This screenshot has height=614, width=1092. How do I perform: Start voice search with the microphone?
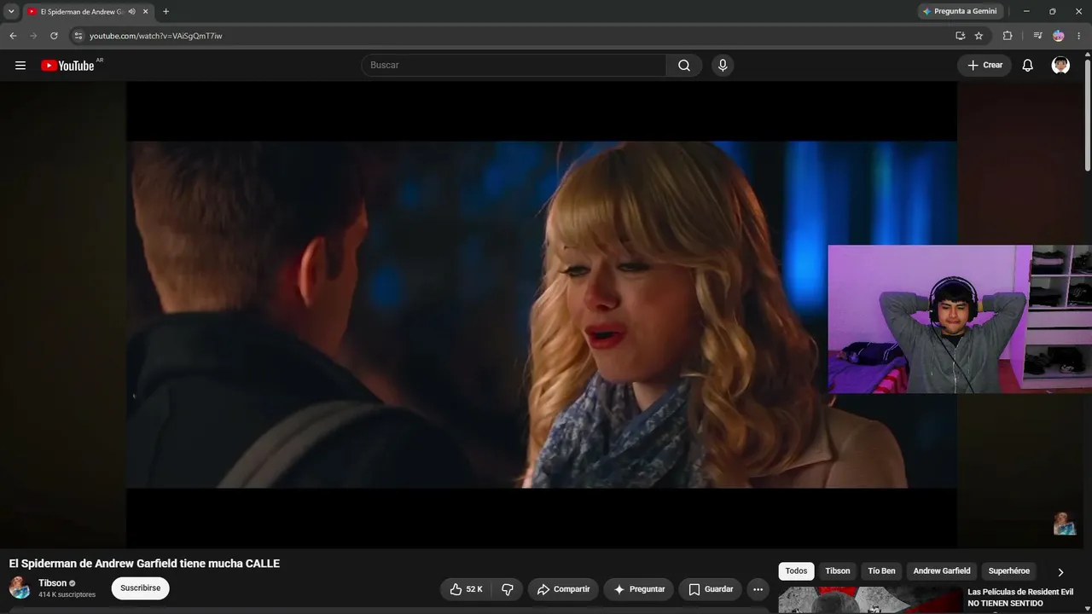pos(723,66)
